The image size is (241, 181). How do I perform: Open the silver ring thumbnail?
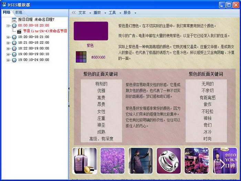point(169,161)
